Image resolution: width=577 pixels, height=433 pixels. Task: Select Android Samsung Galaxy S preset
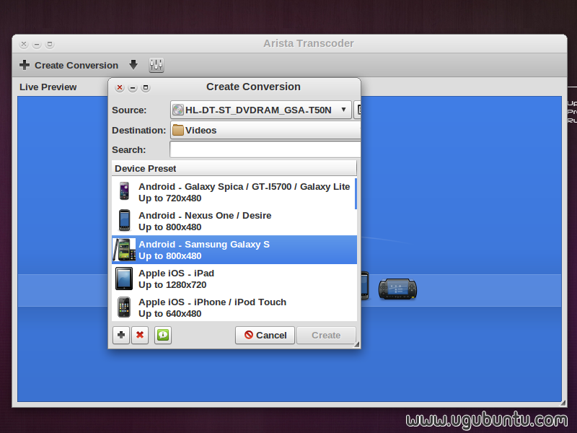point(234,250)
